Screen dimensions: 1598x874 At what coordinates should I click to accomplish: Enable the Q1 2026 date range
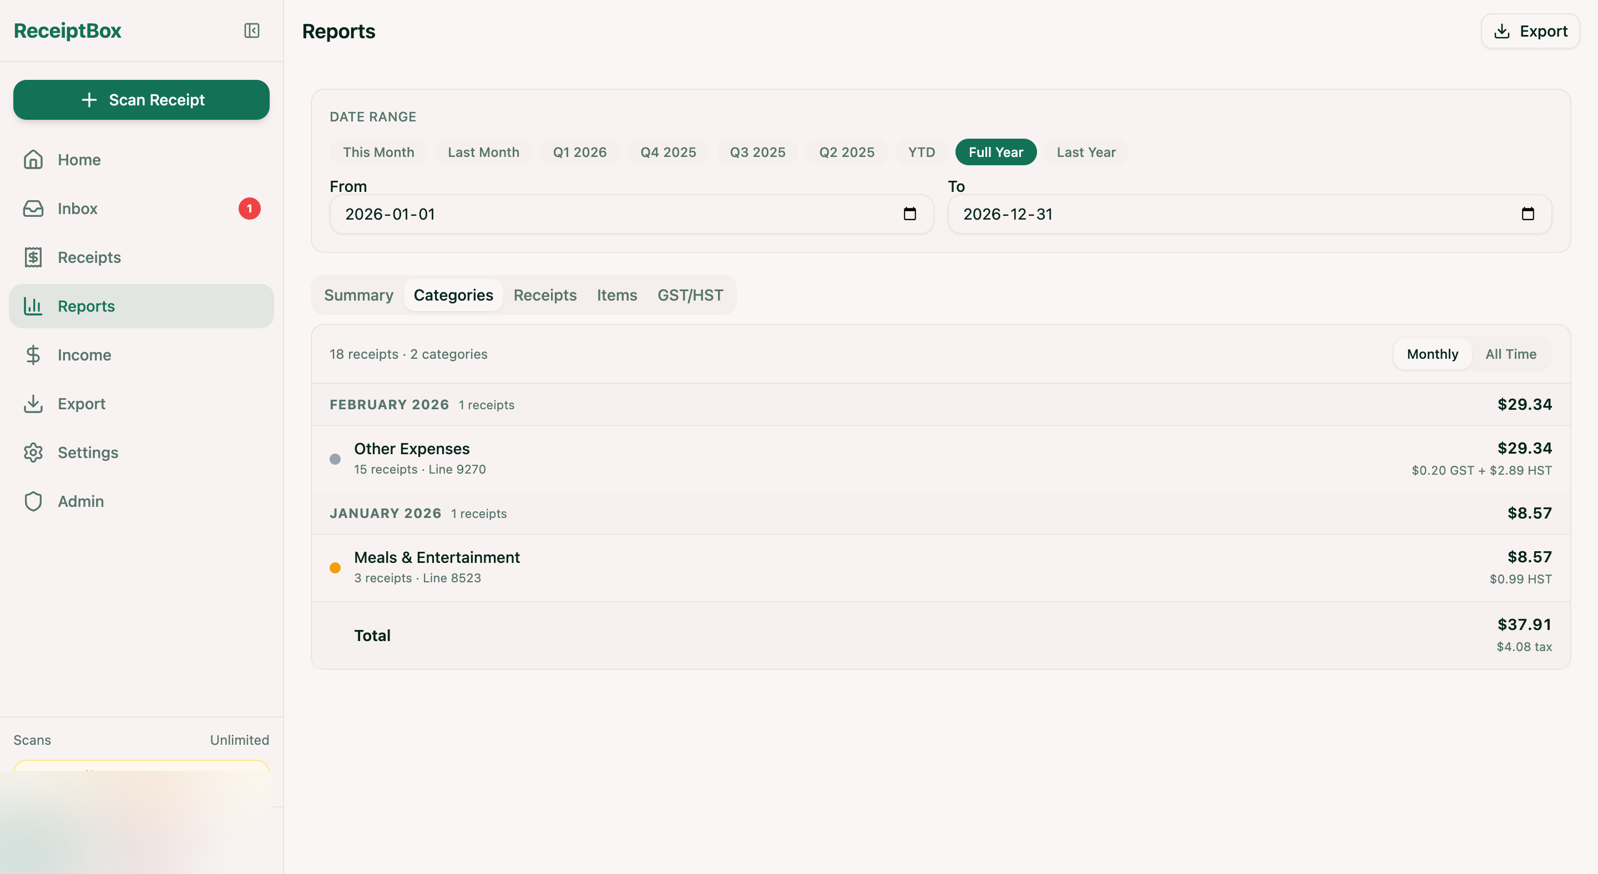tap(579, 152)
